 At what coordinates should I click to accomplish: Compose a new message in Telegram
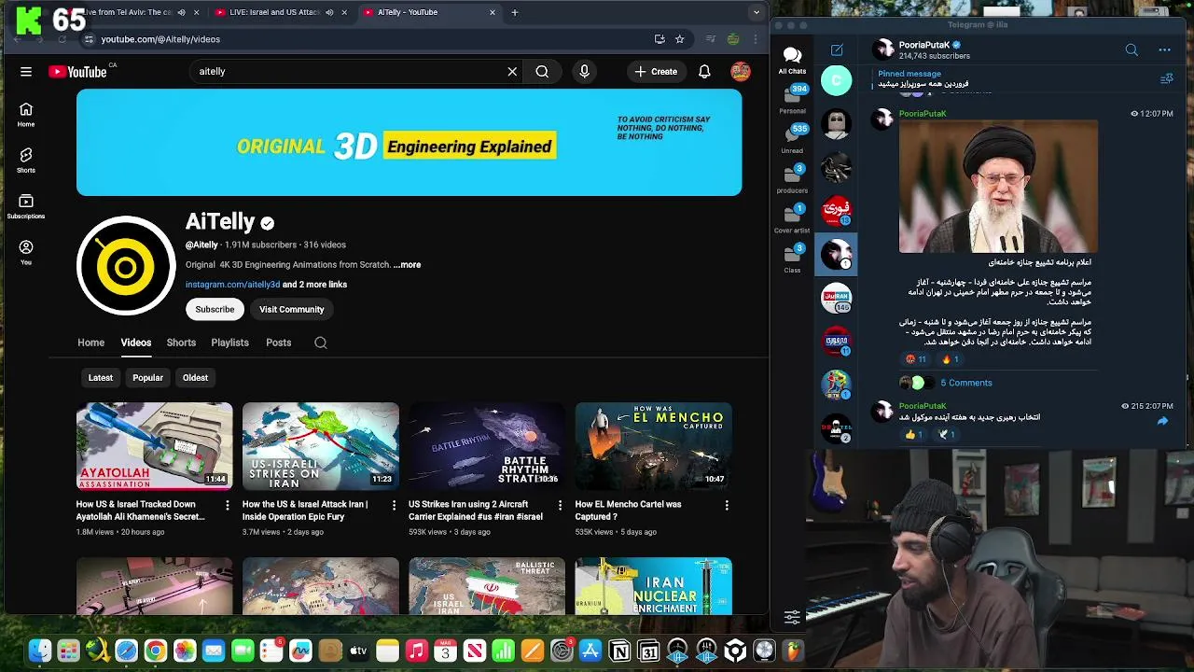pyautogui.click(x=837, y=49)
